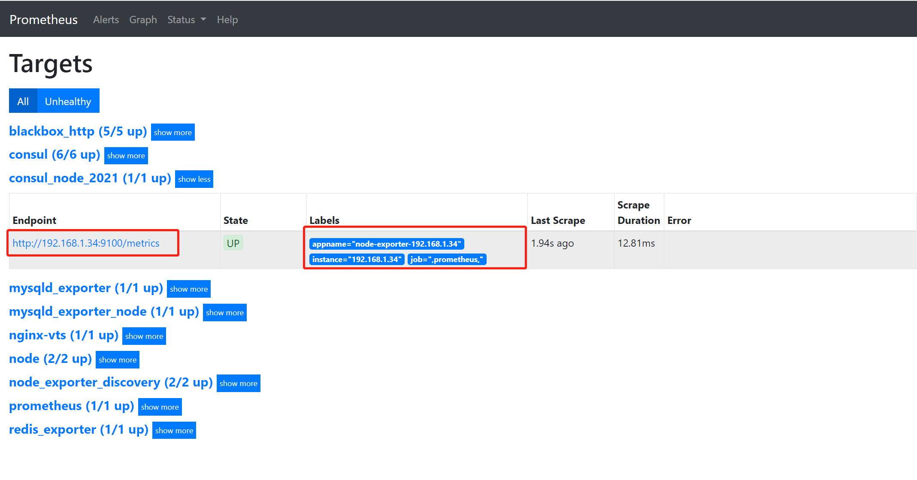The width and height of the screenshot is (917, 480).
Task: Show more for nginx-vts targets
Action: point(144,336)
